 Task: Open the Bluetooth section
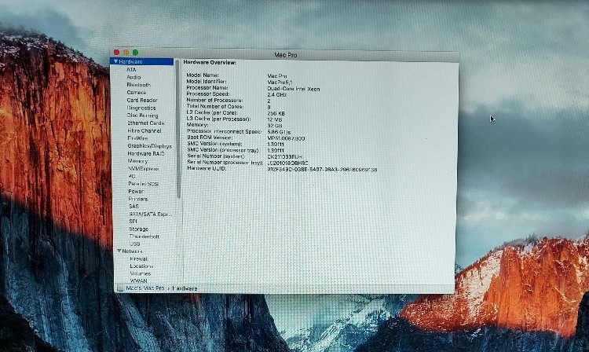coord(138,85)
